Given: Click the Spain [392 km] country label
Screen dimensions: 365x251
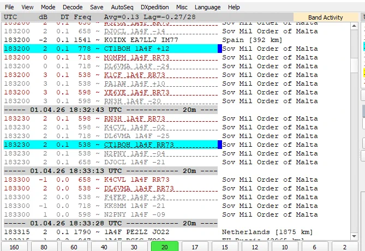Looking at the screenshot, I should click(252, 40).
